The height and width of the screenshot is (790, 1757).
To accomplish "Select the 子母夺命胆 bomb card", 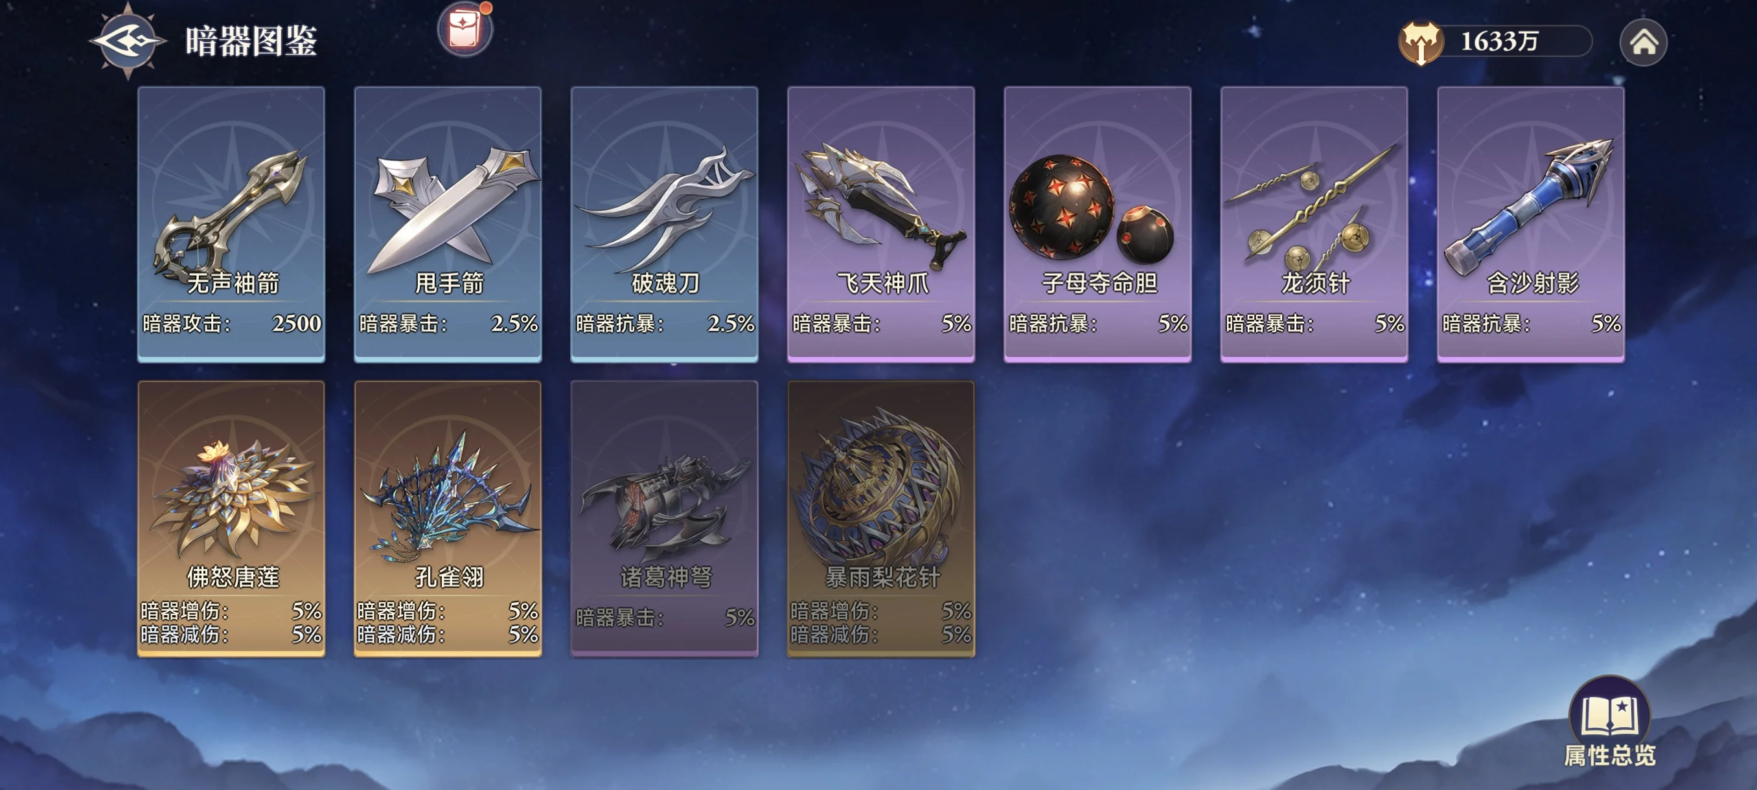I will click(x=1097, y=224).
